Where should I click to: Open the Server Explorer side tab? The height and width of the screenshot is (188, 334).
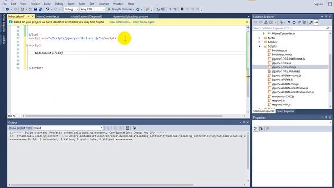pyautogui.click(x=4, y=23)
